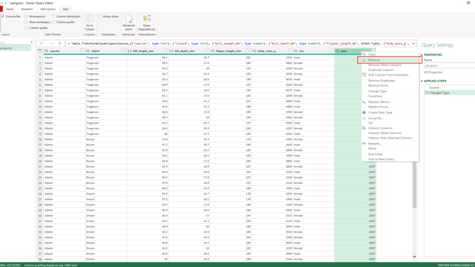Click the table icon at grid corner
Screen dimensions: 475x267
(40, 51)
